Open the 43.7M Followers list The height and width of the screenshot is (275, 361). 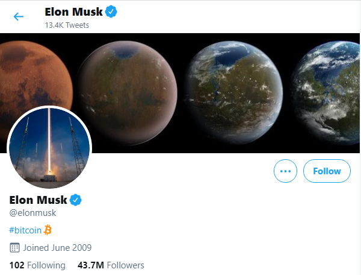point(111,265)
